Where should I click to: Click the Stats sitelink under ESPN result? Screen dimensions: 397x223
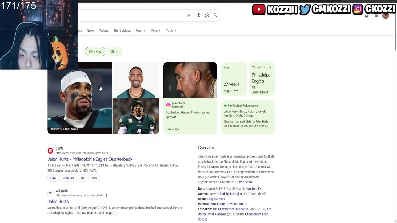coord(53,178)
